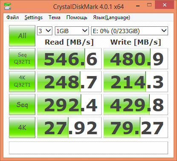Expand the drive selector E: 0% (0/233GiB)
Screen dimensions: 177x161
[129, 31]
